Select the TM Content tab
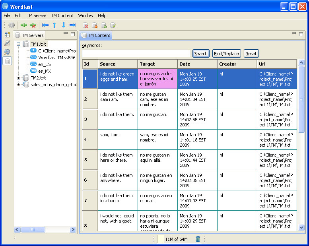The height and width of the screenshot is (246, 309). point(96,35)
